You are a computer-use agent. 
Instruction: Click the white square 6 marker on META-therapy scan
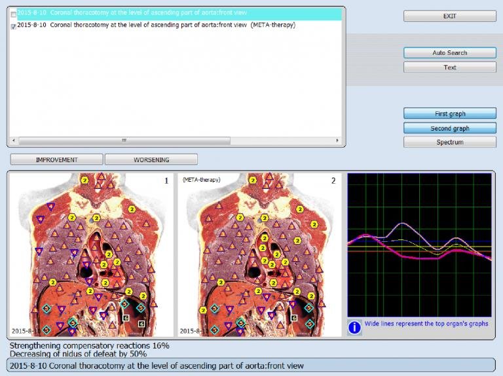pyautogui.click(x=294, y=318)
